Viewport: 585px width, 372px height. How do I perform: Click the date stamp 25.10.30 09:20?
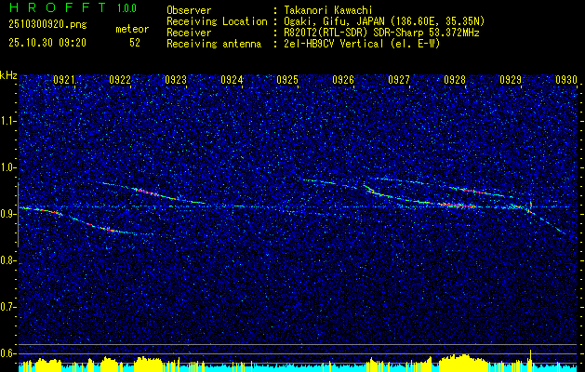click(47, 43)
